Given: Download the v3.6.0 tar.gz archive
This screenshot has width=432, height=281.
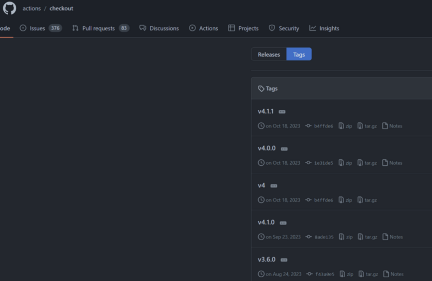Looking at the screenshot, I should click(x=369, y=274).
